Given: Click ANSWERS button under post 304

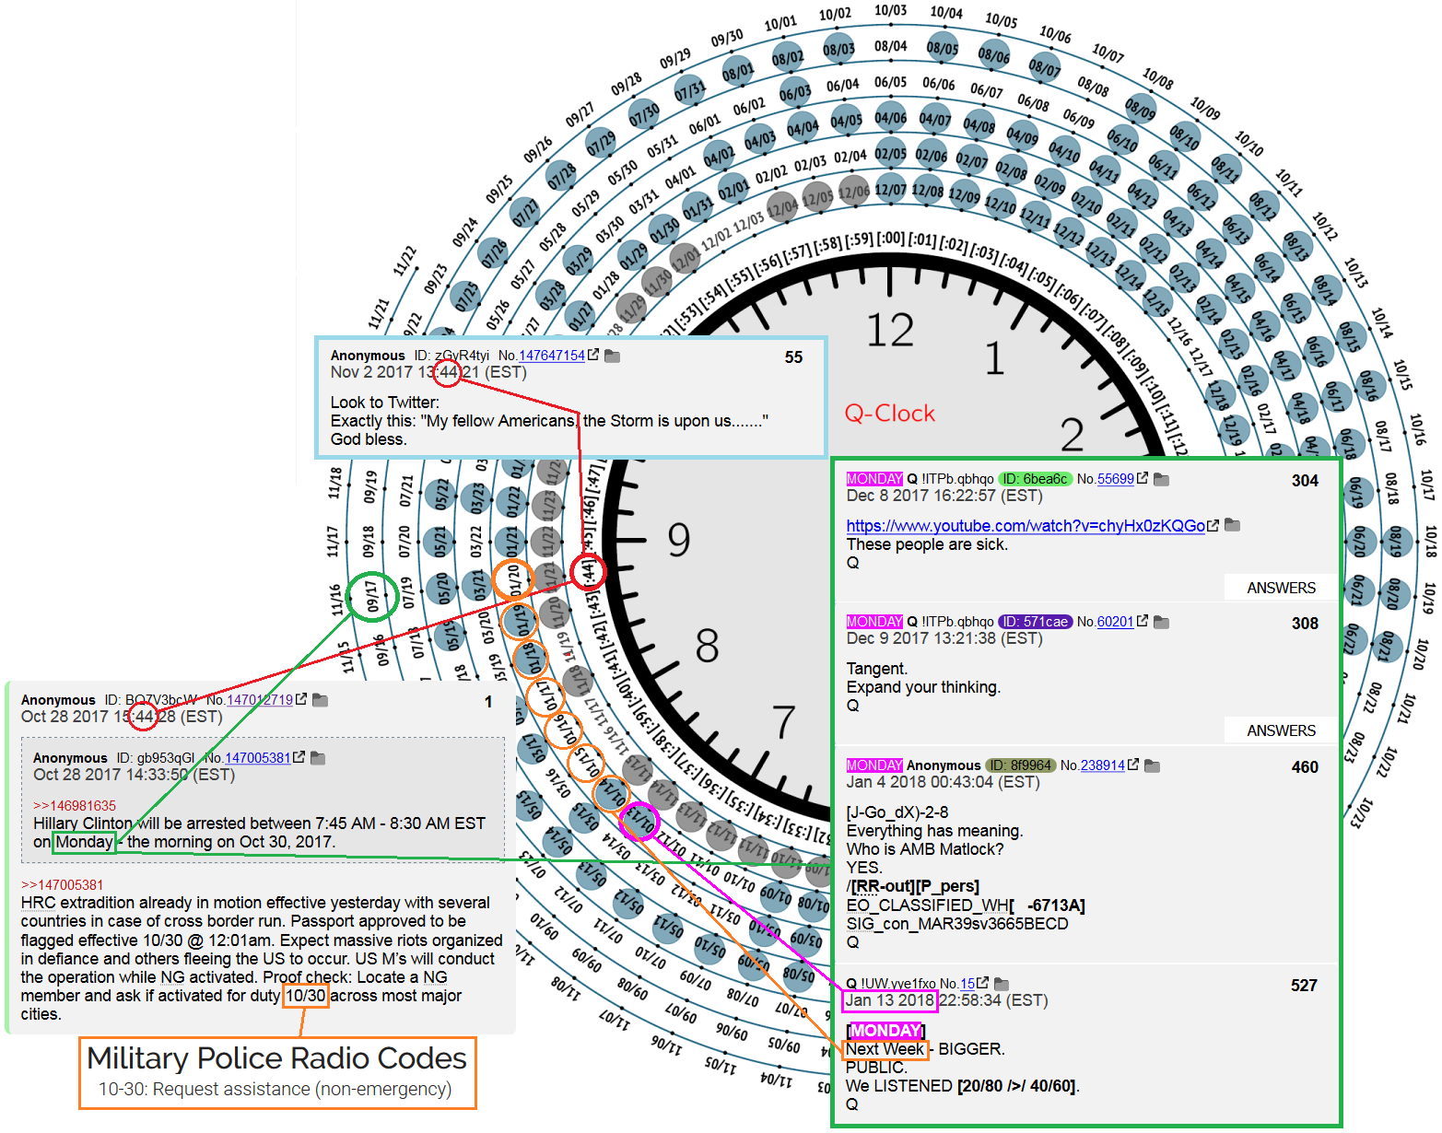Looking at the screenshot, I should [x=1281, y=588].
